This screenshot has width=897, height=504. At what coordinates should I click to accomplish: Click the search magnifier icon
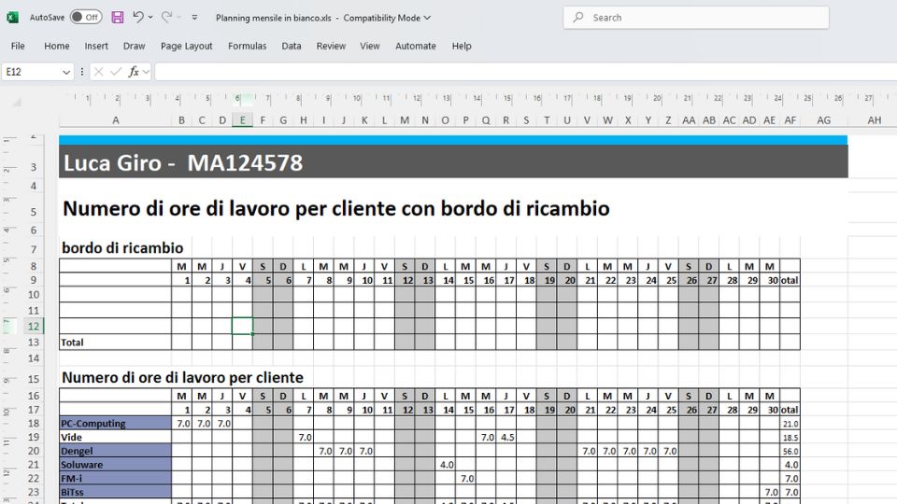(x=579, y=17)
